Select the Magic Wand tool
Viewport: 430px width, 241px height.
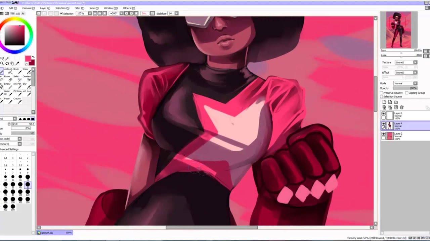7,59
